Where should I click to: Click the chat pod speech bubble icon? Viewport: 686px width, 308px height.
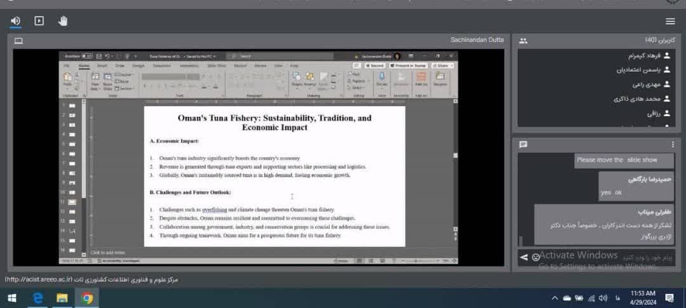pyautogui.click(x=523, y=144)
